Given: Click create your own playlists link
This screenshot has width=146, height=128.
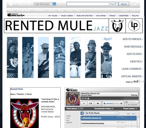Looking at the screenshot, I should (69, 119).
